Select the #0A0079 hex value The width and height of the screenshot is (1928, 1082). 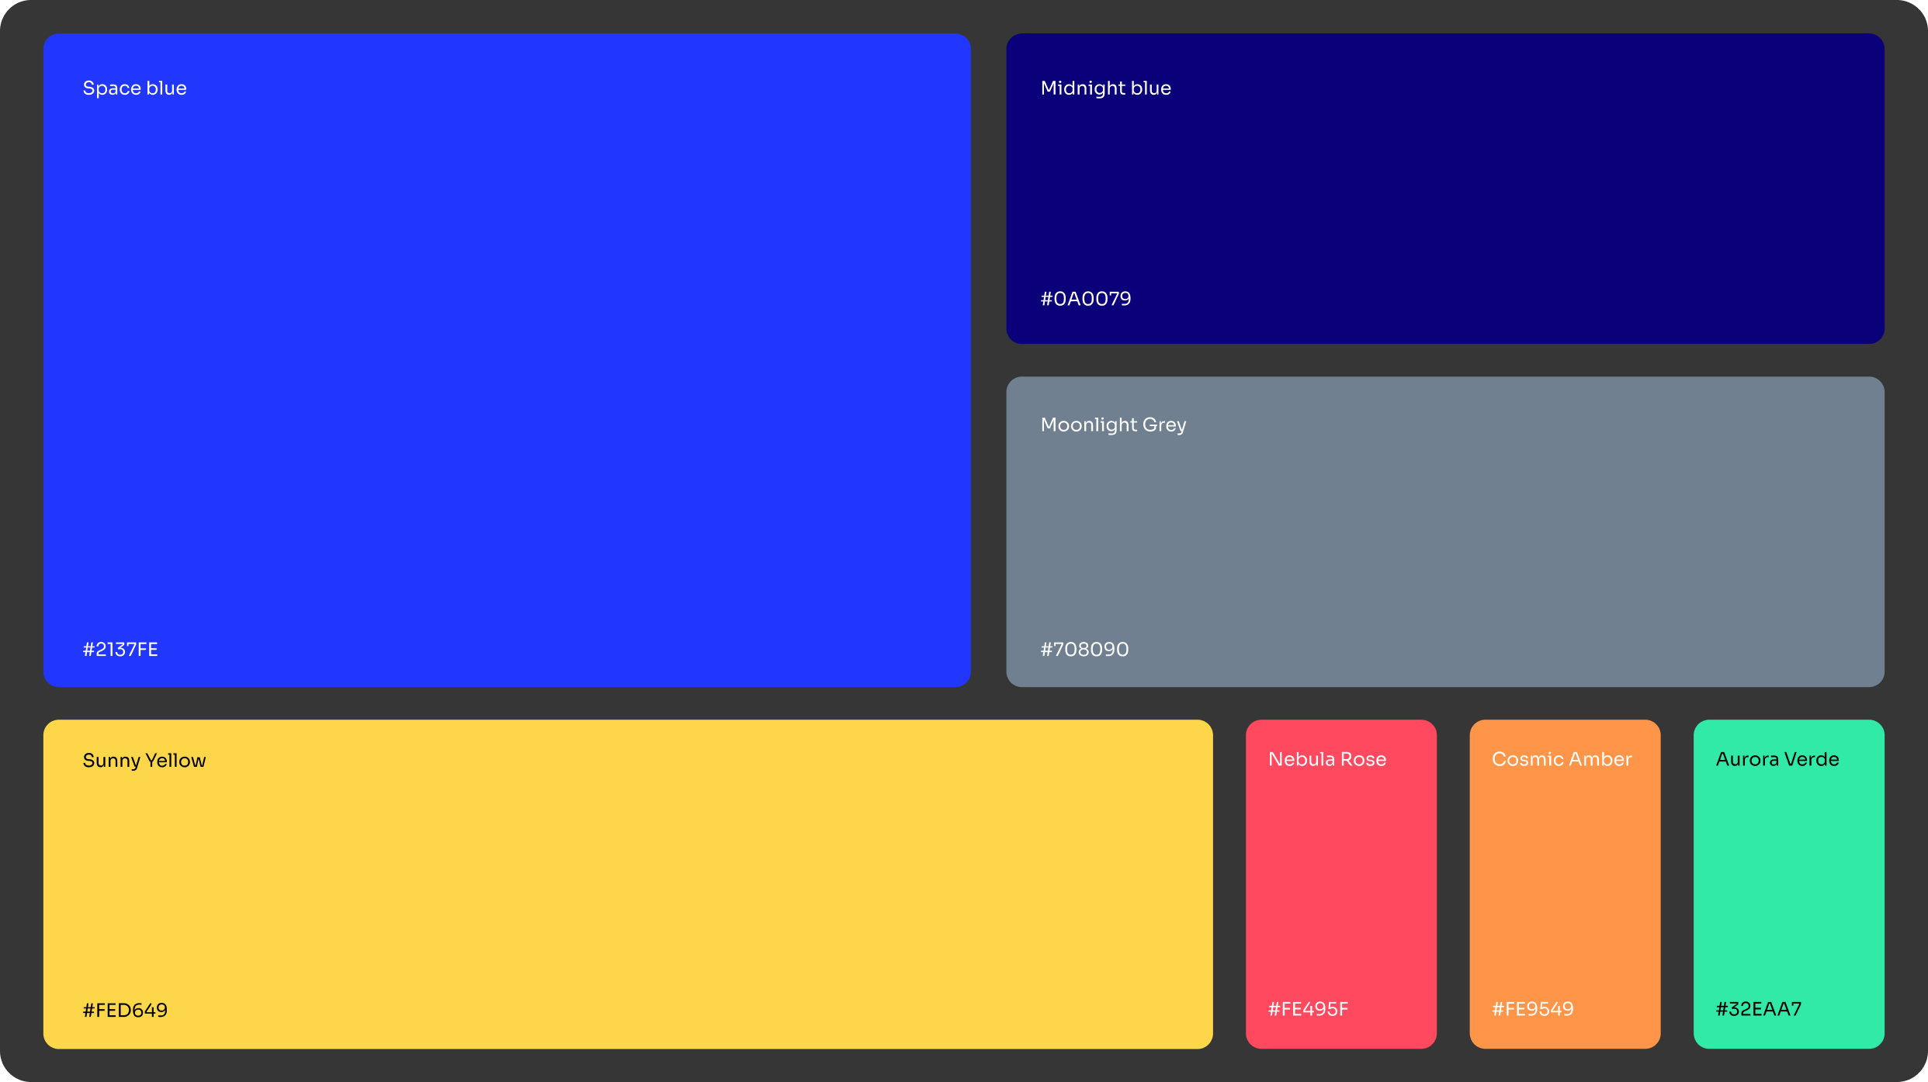[x=1085, y=299]
